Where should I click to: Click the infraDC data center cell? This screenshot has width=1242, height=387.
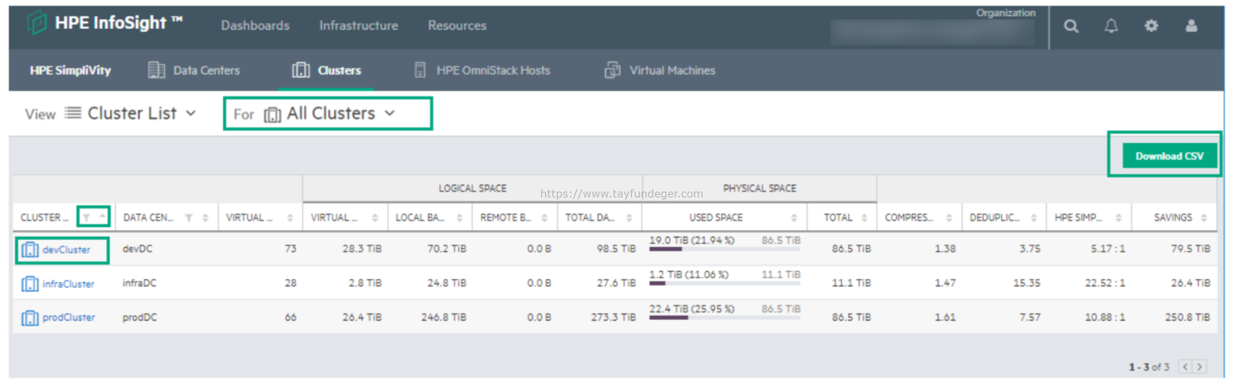pyautogui.click(x=139, y=283)
